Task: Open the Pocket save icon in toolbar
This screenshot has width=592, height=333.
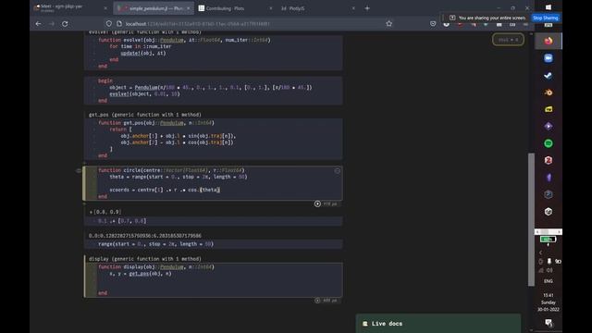Action: coord(433,23)
